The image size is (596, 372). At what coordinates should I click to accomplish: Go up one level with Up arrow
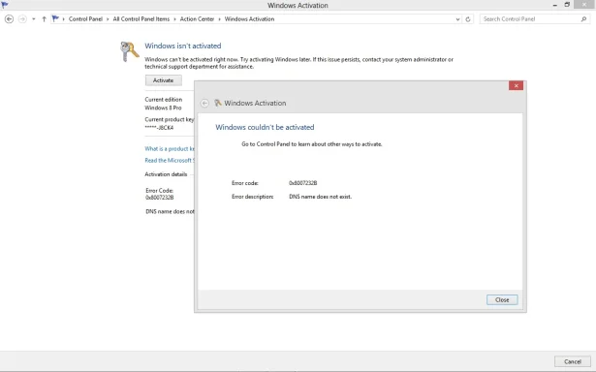pyautogui.click(x=44, y=19)
